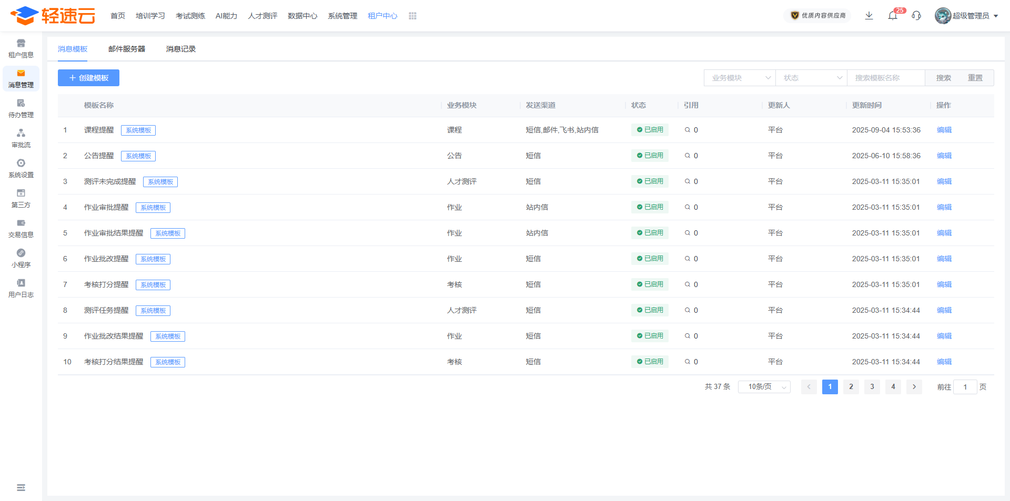Click the download icon in top bar
This screenshot has height=501, width=1010.
coord(869,16)
